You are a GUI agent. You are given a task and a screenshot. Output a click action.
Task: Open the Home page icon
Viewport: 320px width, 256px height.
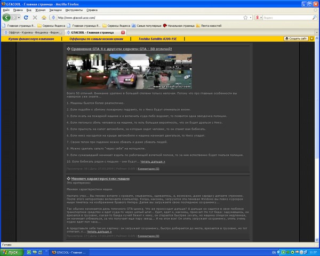pyautogui.click(x=44, y=18)
